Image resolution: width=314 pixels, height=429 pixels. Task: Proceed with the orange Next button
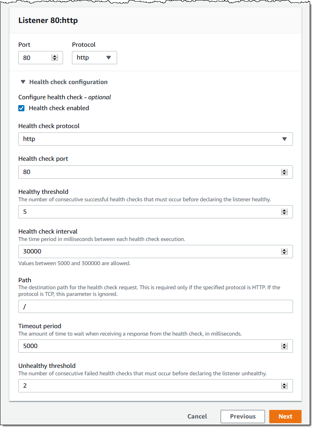point(285,417)
